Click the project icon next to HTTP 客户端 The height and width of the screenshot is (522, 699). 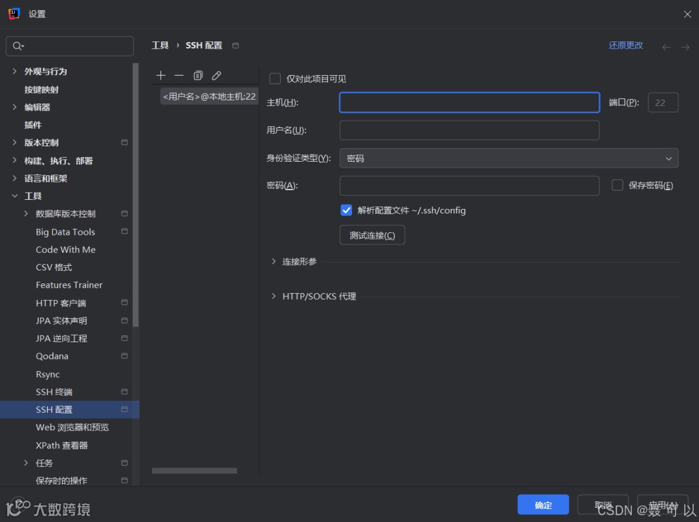pyautogui.click(x=124, y=303)
